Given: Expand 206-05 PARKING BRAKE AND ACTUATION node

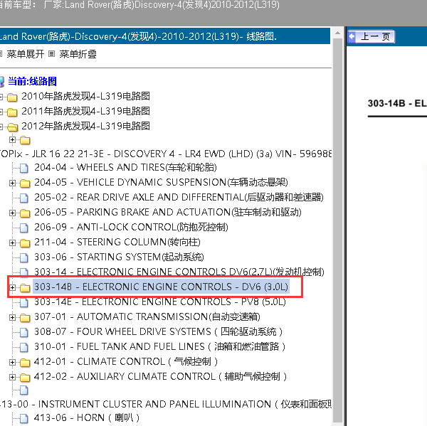Looking at the screenshot, I should tap(12, 213).
